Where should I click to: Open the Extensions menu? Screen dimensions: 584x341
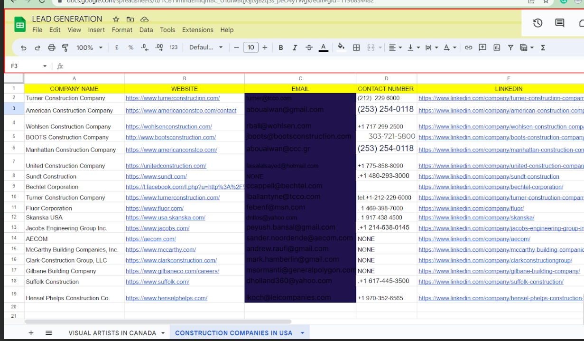[198, 30]
